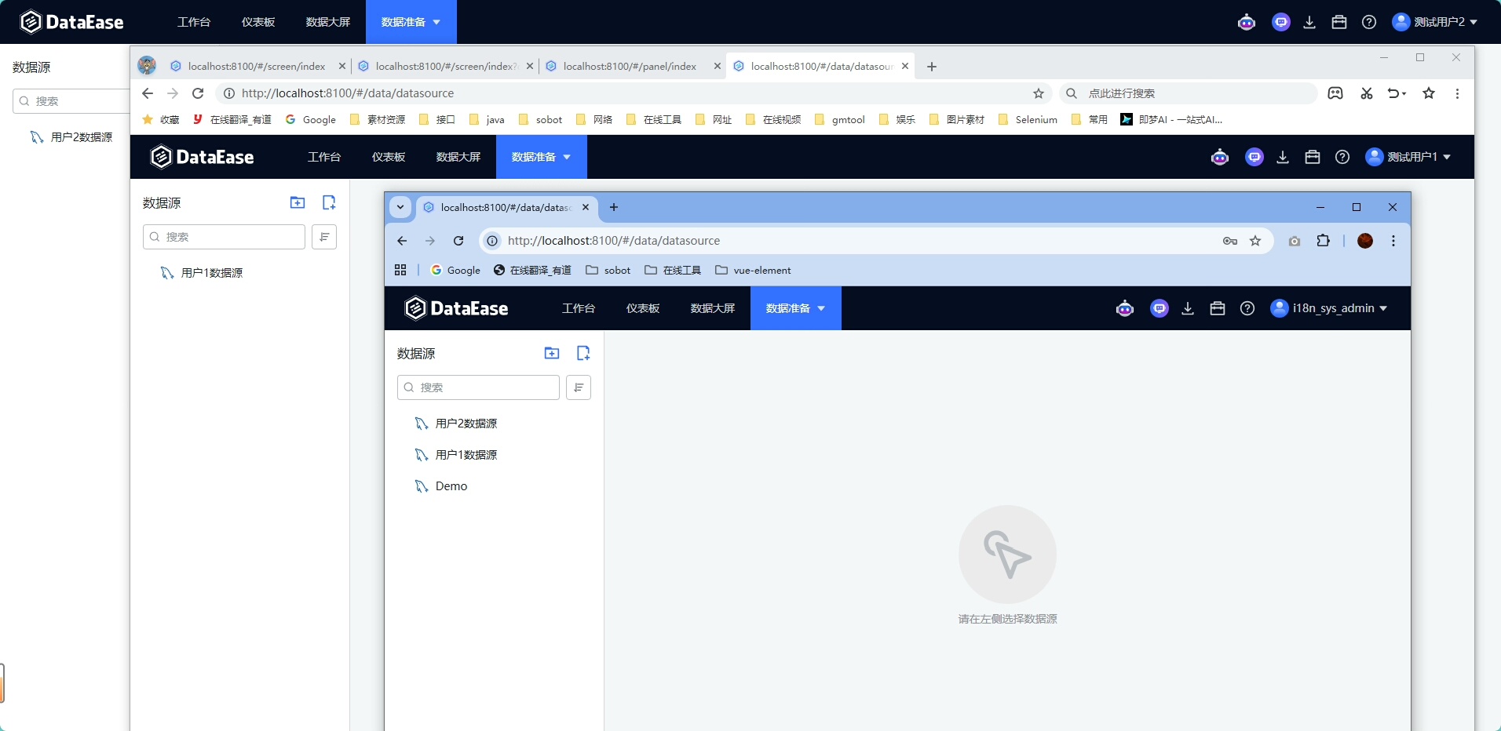The width and height of the screenshot is (1501, 731).
Task: Open the game controller icon in the middle browser
Action: tap(1335, 93)
